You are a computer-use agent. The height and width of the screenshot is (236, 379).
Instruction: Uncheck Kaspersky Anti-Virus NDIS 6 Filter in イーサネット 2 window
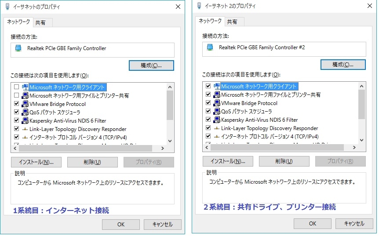click(208, 120)
